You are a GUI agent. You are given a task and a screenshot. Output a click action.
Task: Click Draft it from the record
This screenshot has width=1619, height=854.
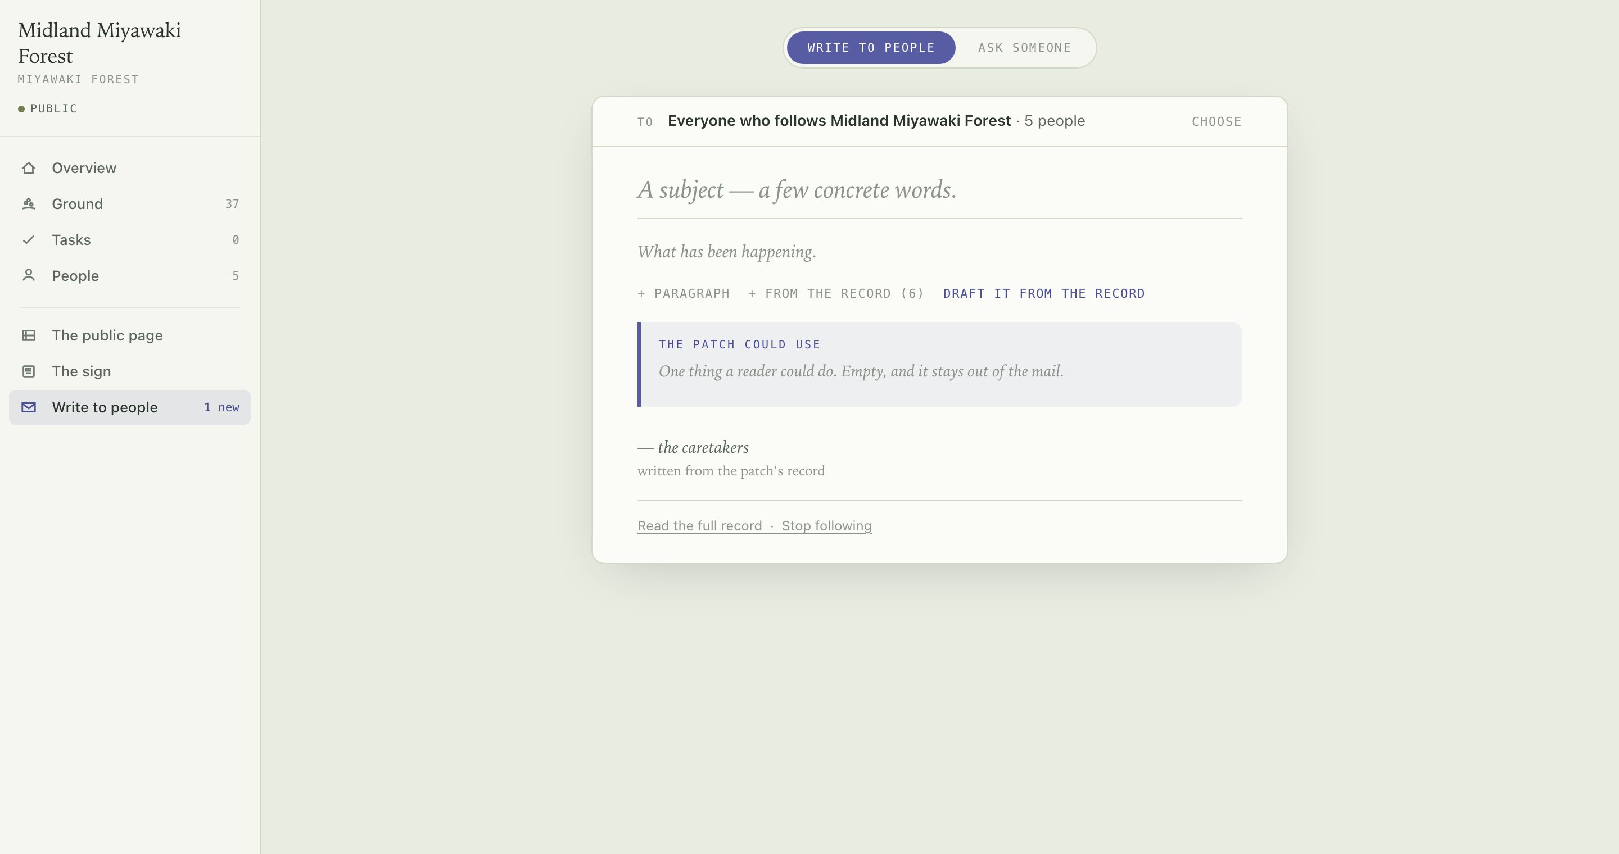click(1044, 293)
